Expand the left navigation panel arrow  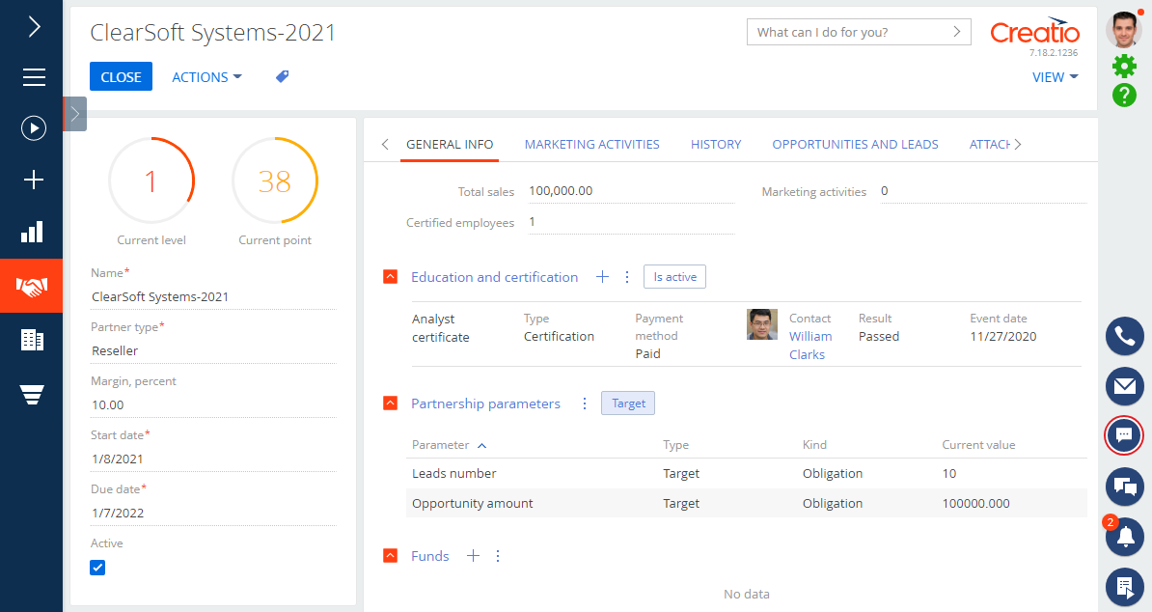tap(34, 27)
